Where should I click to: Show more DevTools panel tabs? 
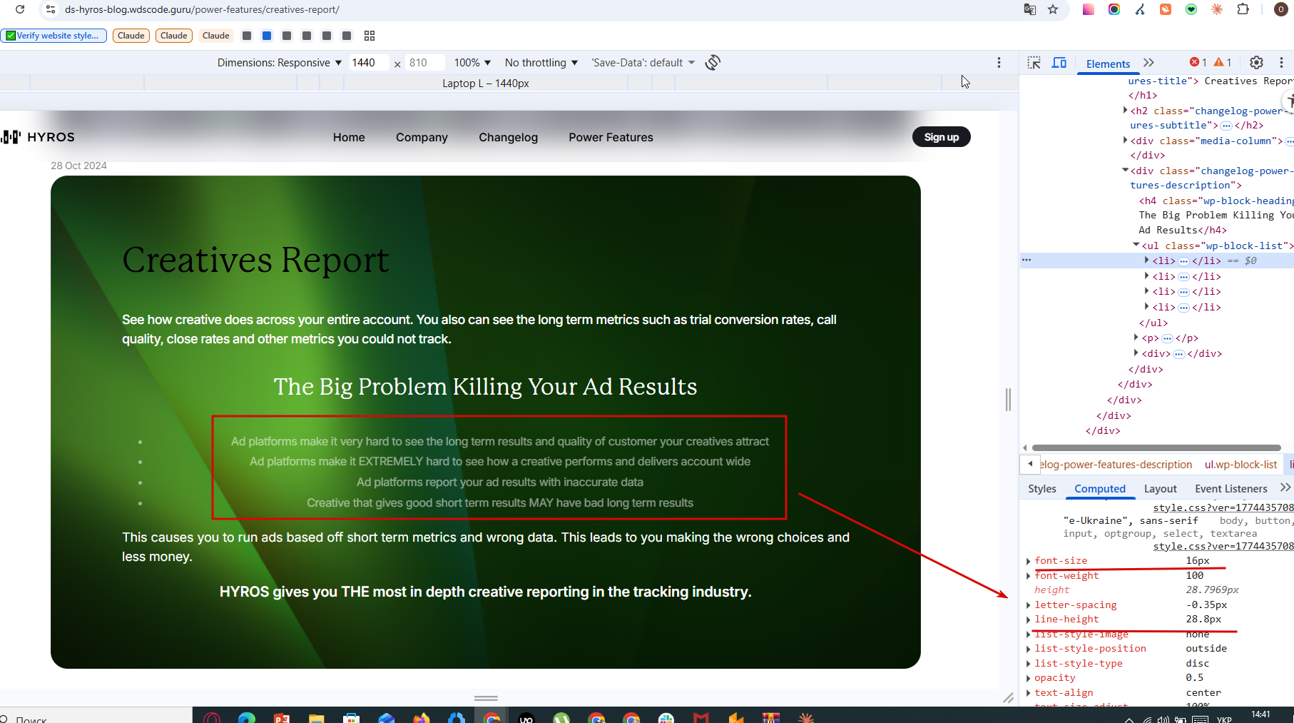coord(1148,63)
